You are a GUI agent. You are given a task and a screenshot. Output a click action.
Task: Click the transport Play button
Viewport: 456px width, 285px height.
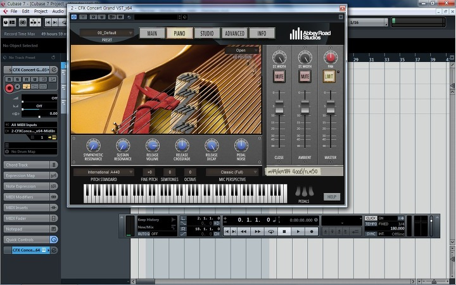point(298,232)
